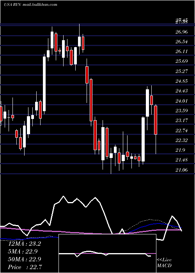Click the '12MA : 23.2' indicator text
The width and height of the screenshot is (195, 273).
pyautogui.click(x=25, y=244)
